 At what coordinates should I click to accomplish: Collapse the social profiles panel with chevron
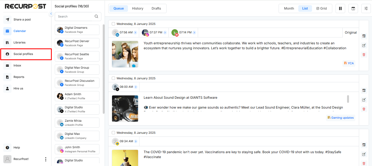51,13
